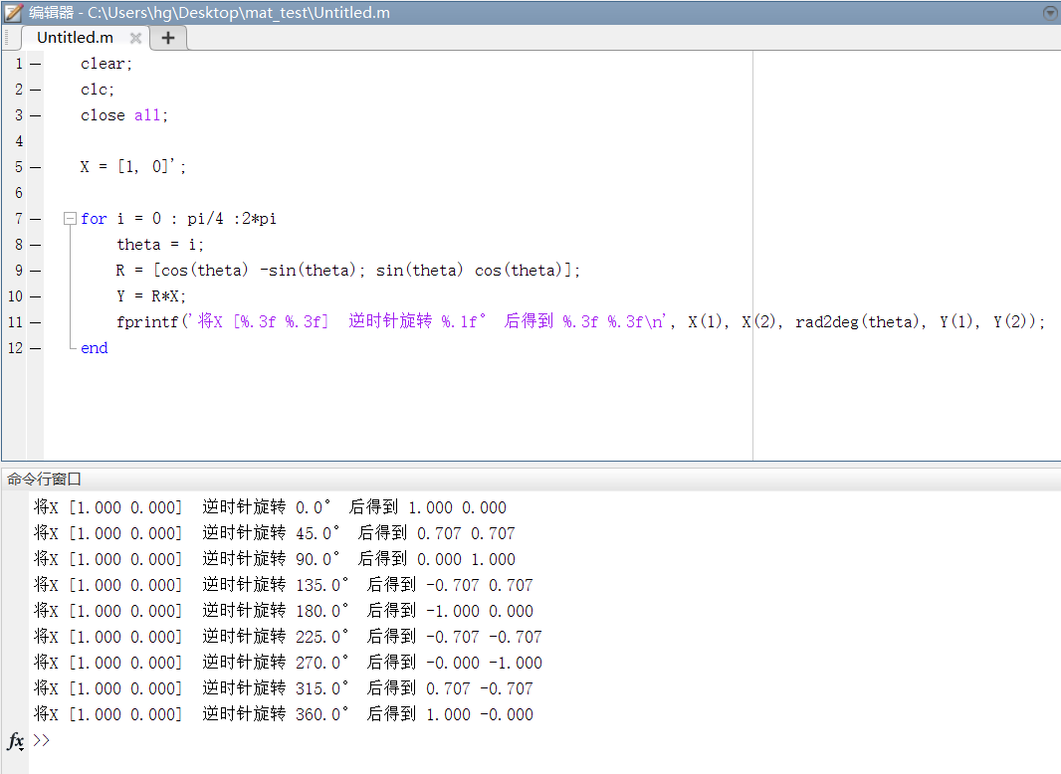Set breakpoint dash on line 8
Viewport: 1061px width, 774px height.
[35, 245]
